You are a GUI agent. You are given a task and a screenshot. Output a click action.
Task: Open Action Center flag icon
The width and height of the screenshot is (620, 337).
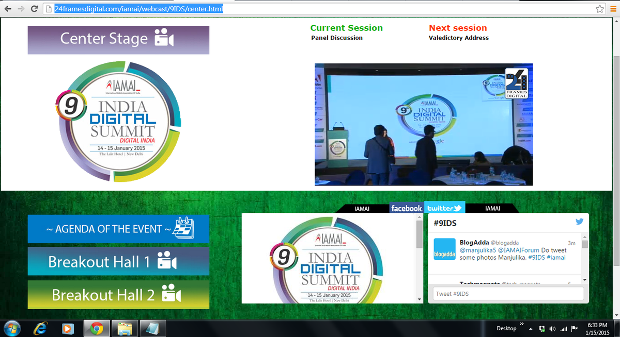574,328
